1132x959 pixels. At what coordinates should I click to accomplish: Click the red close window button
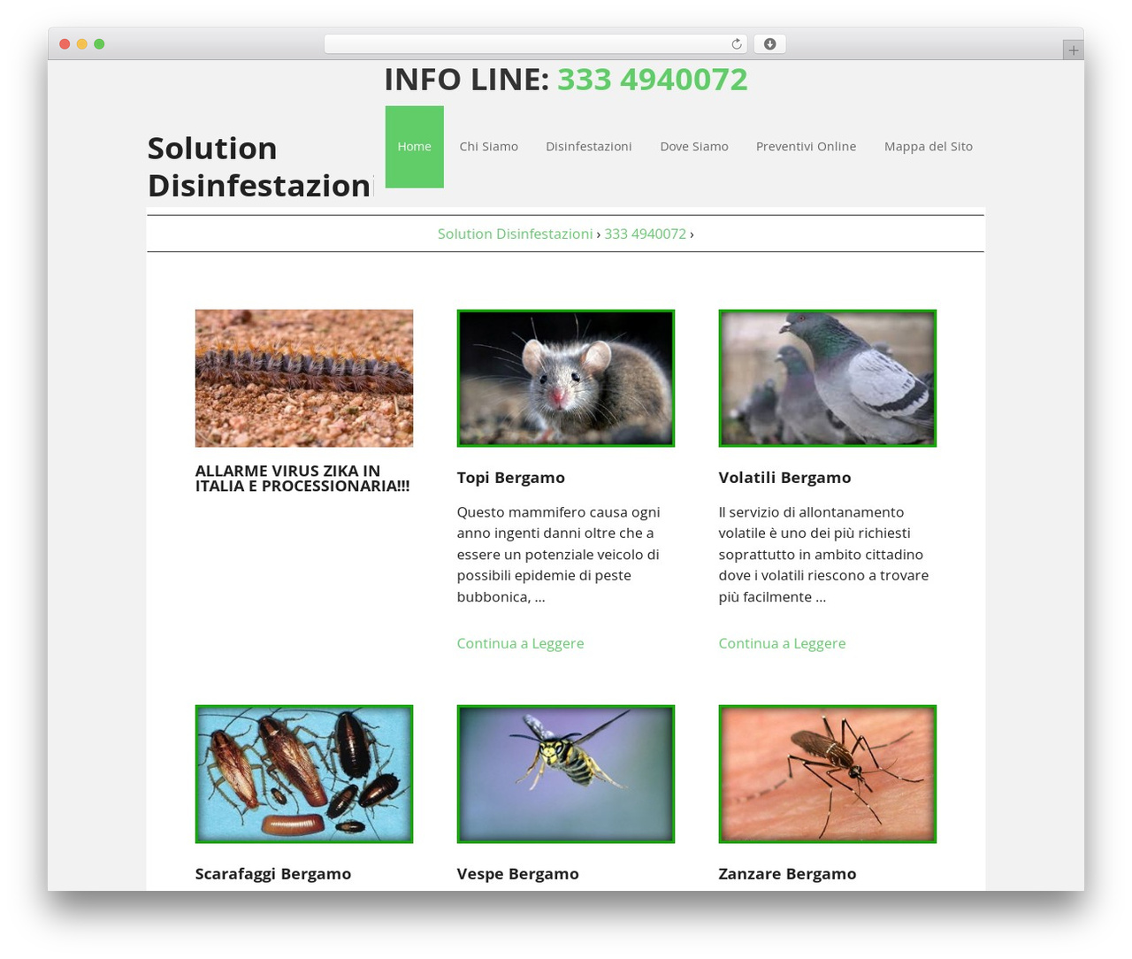pyautogui.click(x=65, y=44)
